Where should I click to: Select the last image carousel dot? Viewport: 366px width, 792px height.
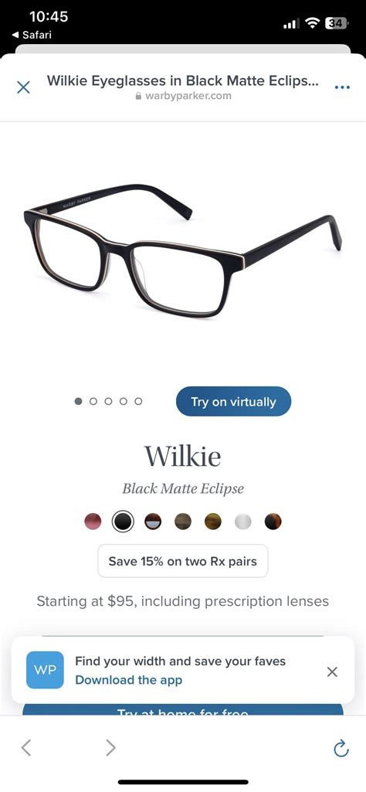(x=138, y=401)
